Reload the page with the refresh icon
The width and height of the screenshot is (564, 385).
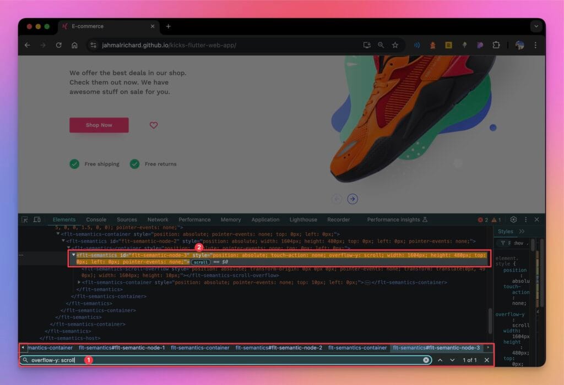[x=58, y=45]
